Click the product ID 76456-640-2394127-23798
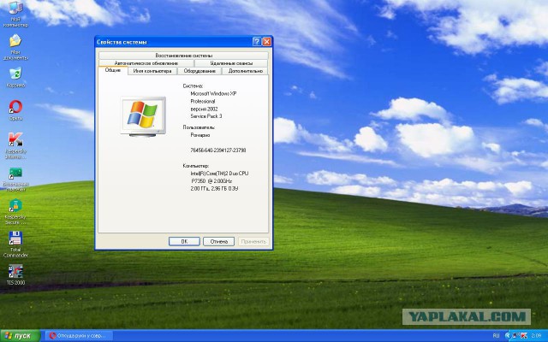This screenshot has height=342, width=548. tap(217, 150)
